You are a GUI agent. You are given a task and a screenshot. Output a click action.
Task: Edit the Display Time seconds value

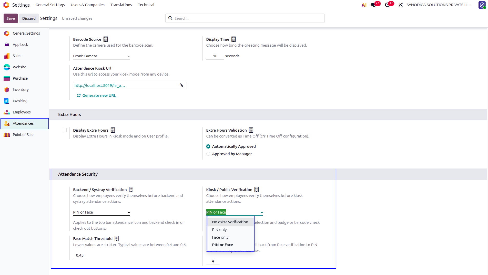click(215, 56)
